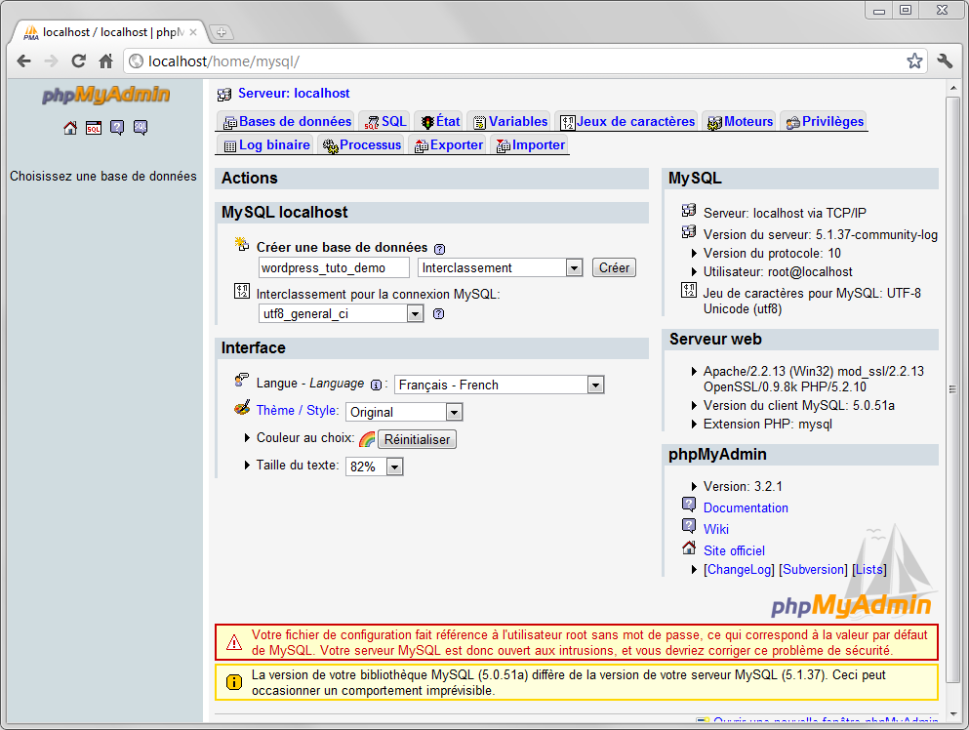The image size is (969, 730).
Task: Open the phpMyAdmin documentation icon in the sidebar
Action: [x=117, y=128]
